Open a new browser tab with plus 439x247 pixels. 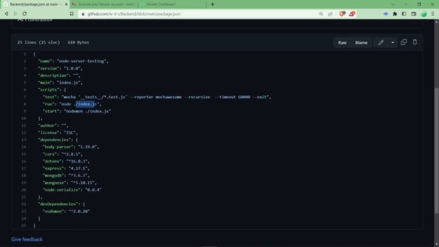pyautogui.click(x=213, y=4)
